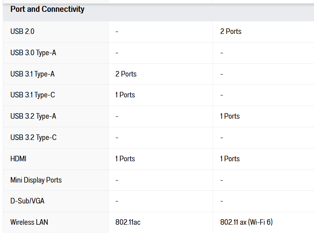This screenshot has height=233, width=314.
Task: Select the USB 3.2 Type-A row label
Action: tap(33, 116)
